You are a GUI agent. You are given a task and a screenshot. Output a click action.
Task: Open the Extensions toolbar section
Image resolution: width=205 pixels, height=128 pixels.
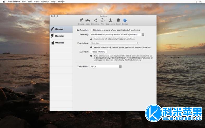[95, 22]
